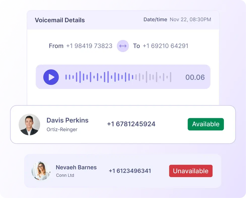Select the To number +1 69210 64291

click(x=165, y=46)
